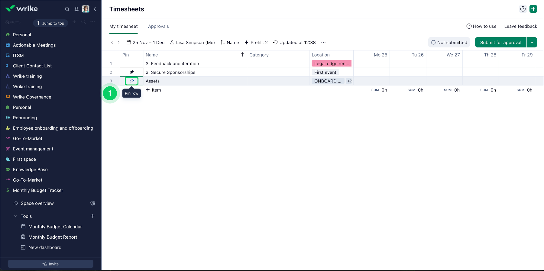Click the search magnifier icon in sidebar
The height and width of the screenshot is (271, 544).
pyautogui.click(x=67, y=9)
